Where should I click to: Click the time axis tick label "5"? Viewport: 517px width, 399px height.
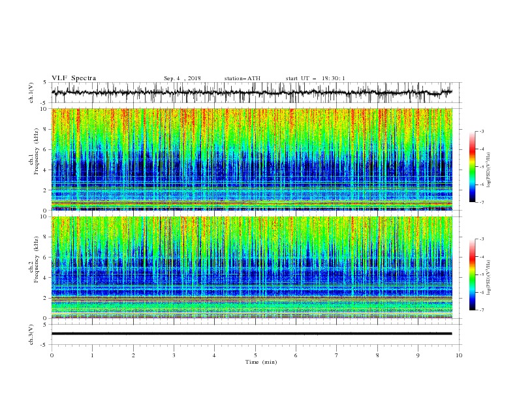tap(255, 355)
